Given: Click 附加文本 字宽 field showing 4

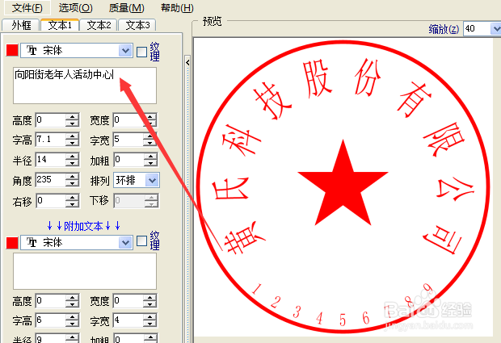Looking at the screenshot, I should coord(128,320).
